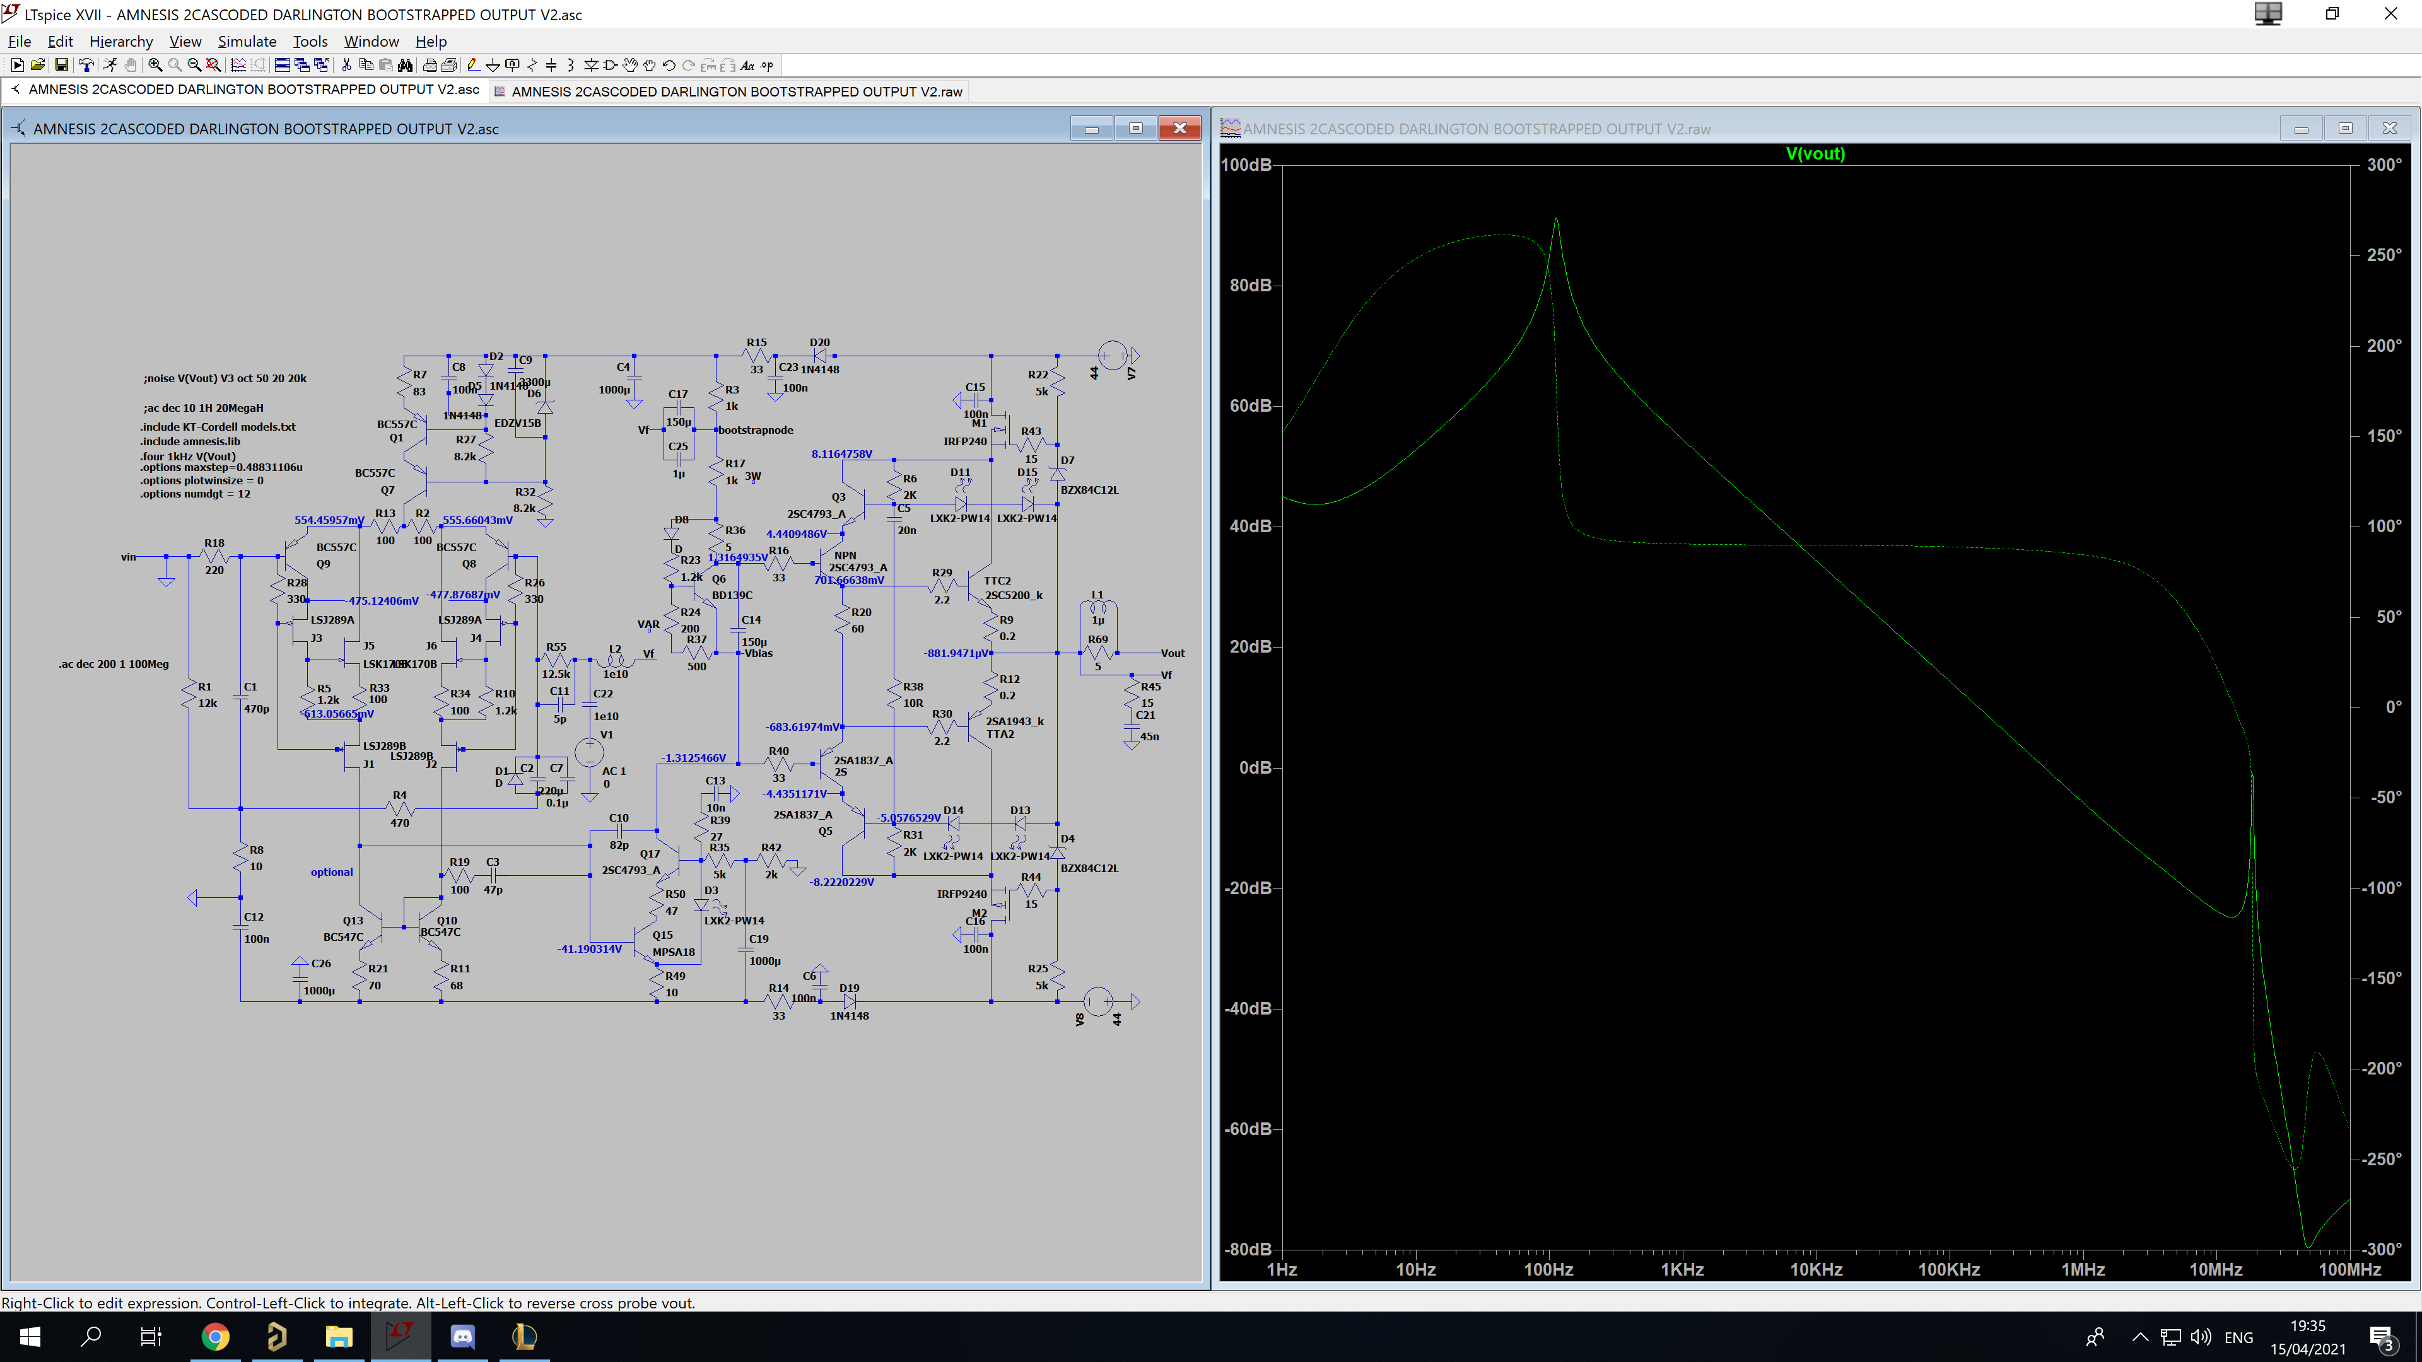The width and height of the screenshot is (2422, 1362).
Task: Open File Explorer from taskbar
Action: (339, 1337)
